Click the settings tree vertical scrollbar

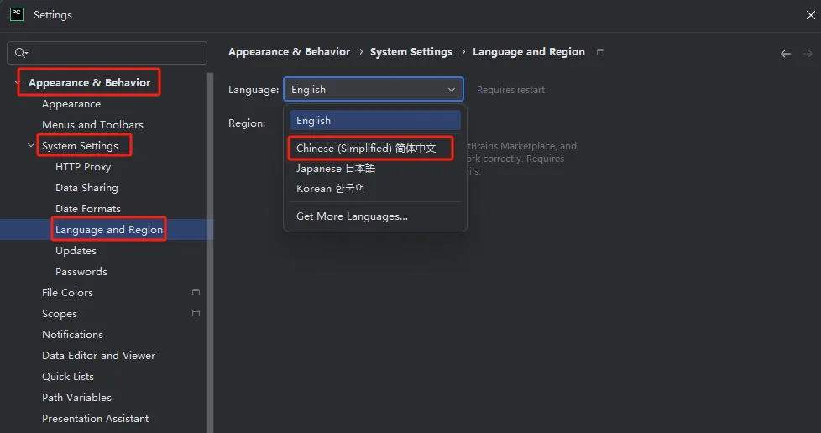pyautogui.click(x=210, y=253)
